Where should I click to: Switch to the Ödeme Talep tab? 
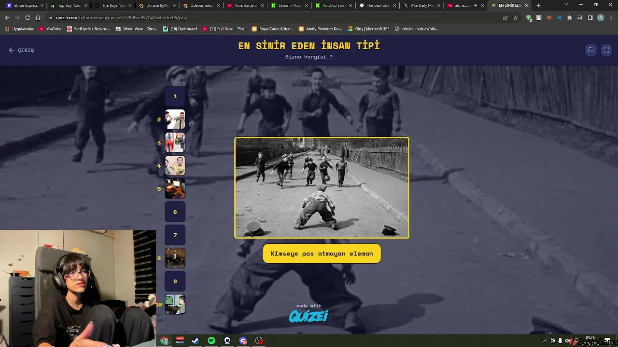tap(201, 5)
